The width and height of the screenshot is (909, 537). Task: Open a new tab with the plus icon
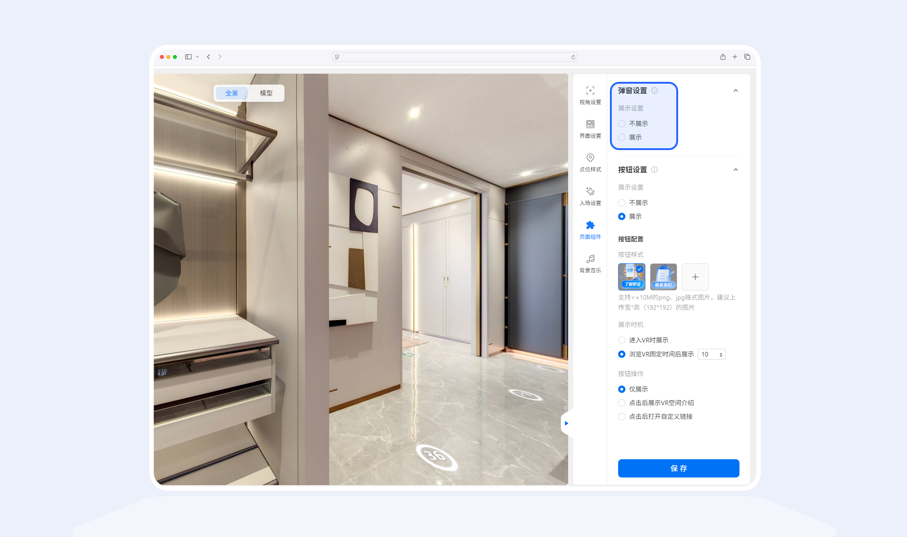pyautogui.click(x=734, y=57)
